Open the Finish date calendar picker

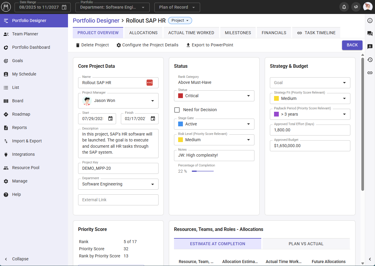pyautogui.click(x=153, y=119)
